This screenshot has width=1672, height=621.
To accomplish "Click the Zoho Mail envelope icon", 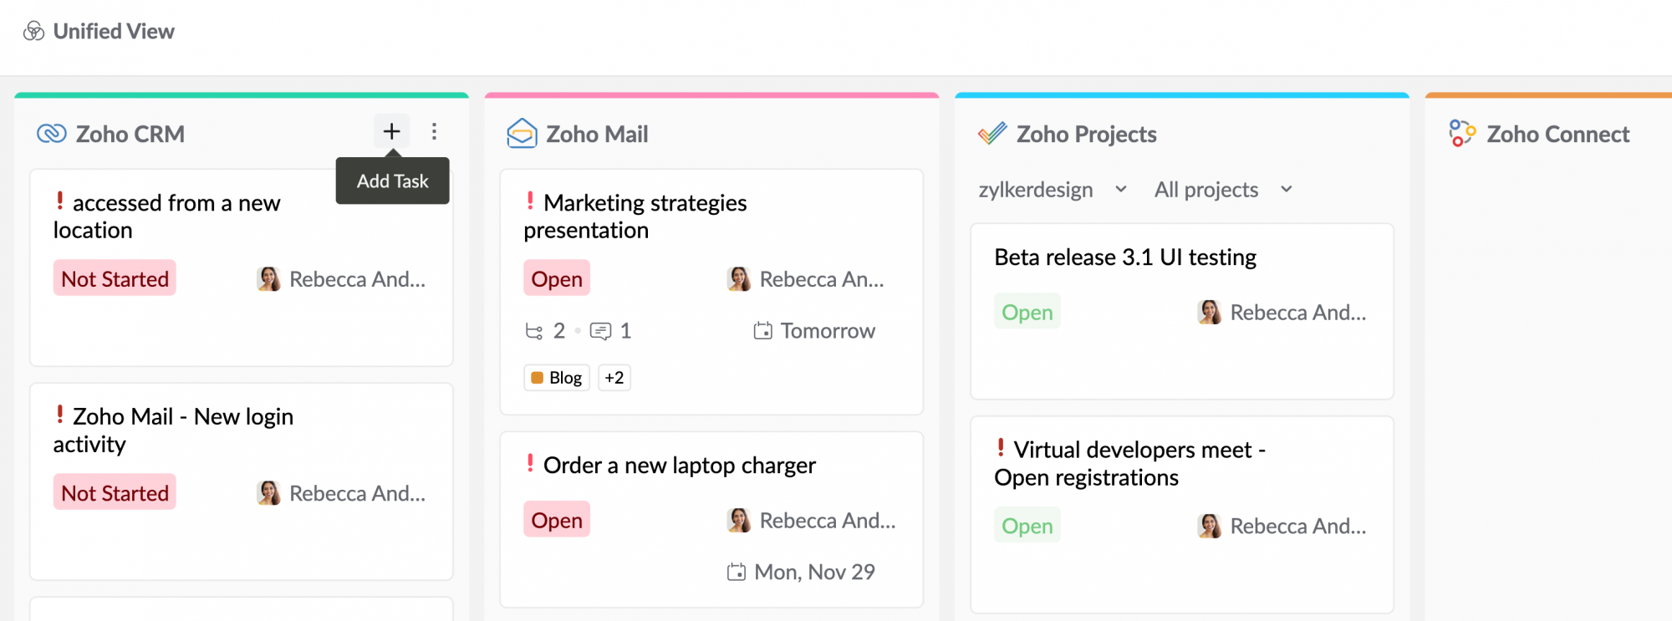I will point(522,134).
